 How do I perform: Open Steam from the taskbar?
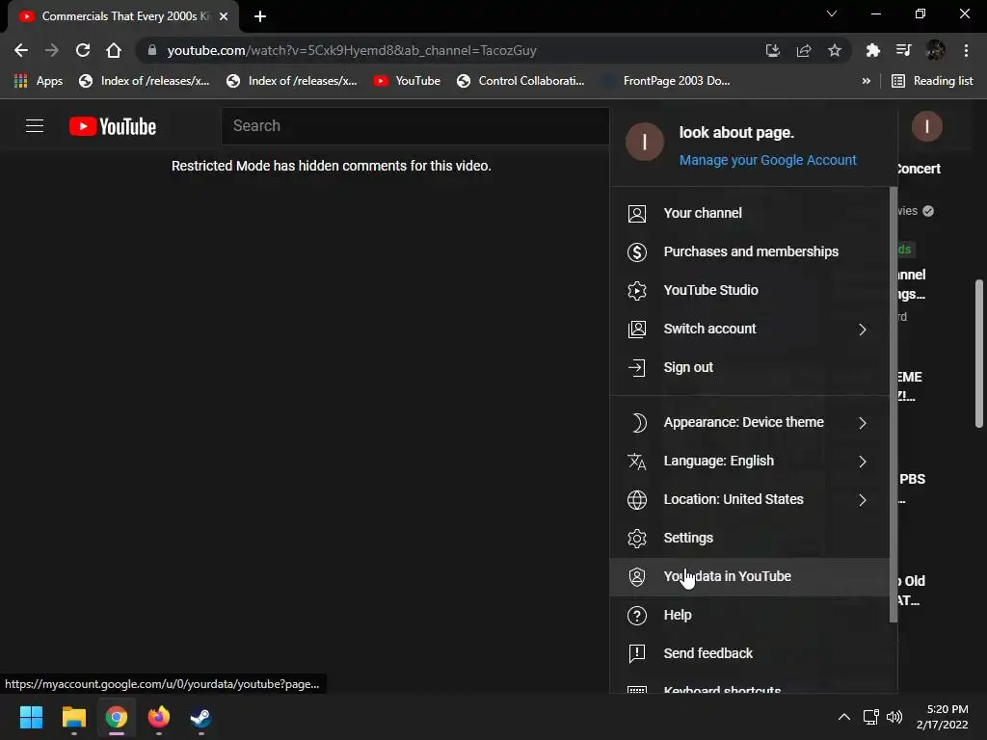pyautogui.click(x=200, y=717)
